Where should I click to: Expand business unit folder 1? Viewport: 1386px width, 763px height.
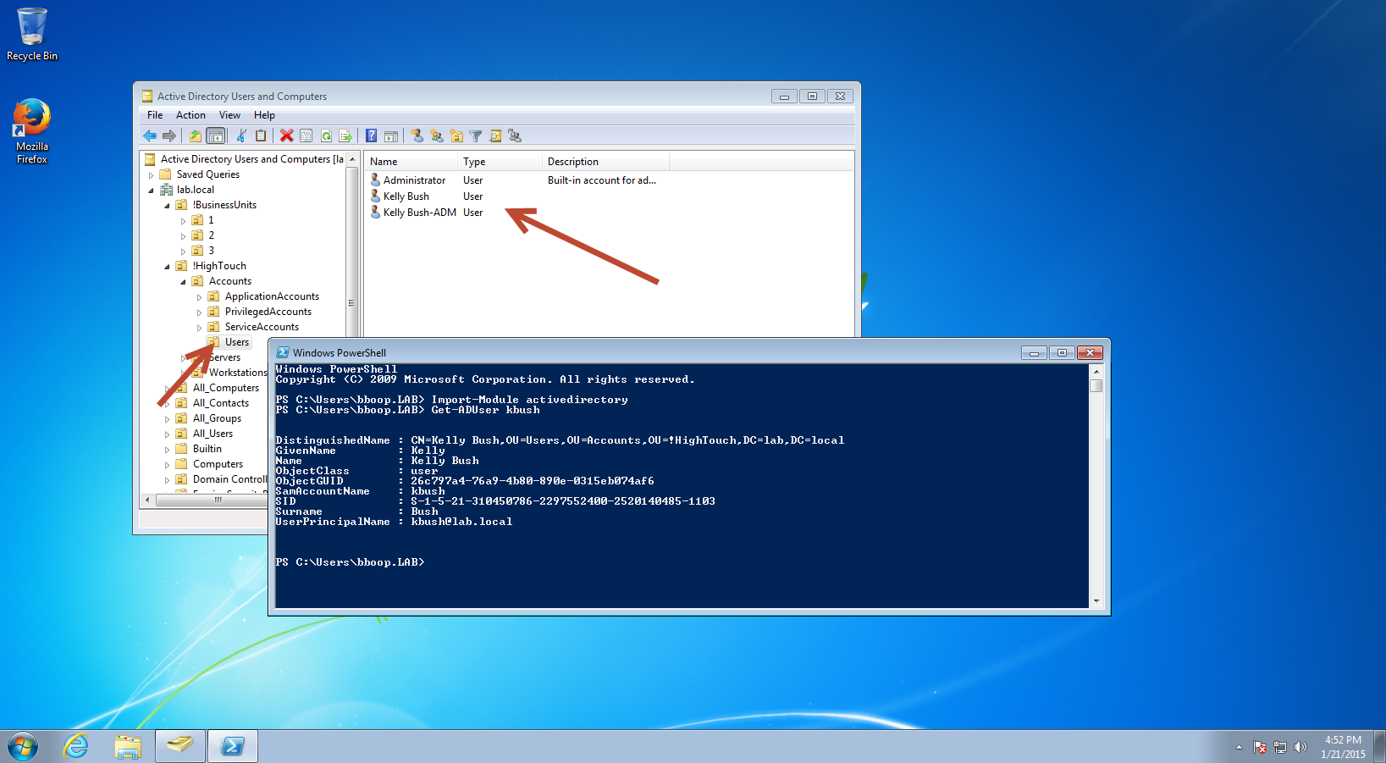(183, 221)
